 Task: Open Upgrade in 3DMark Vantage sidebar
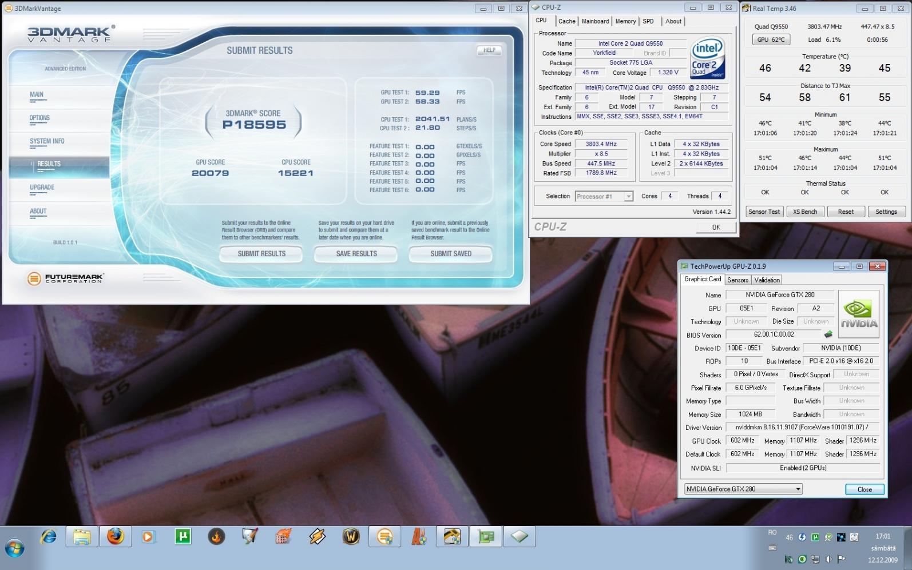click(42, 188)
